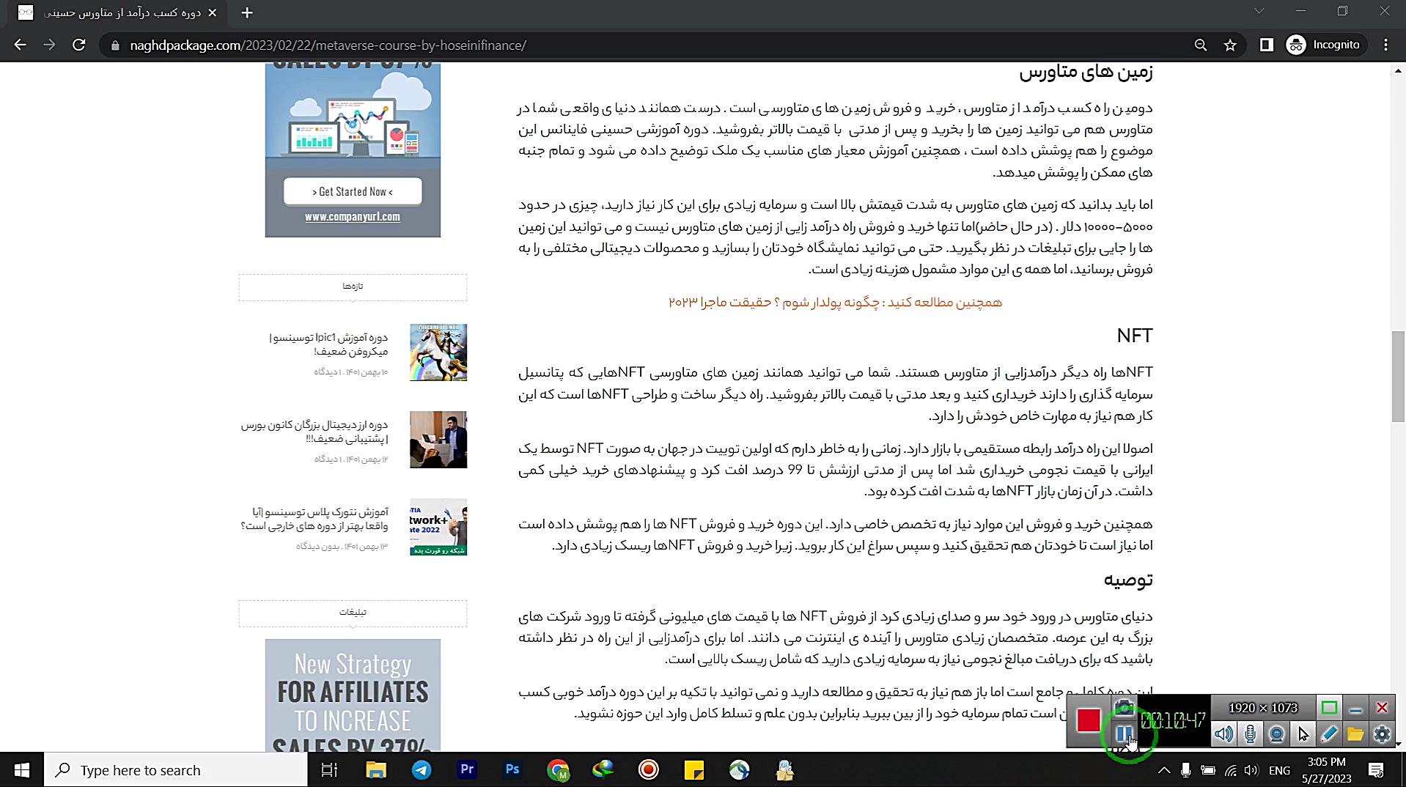This screenshot has height=787, width=1406.
Task: Open the drawing pencil tool in recorder
Action: (x=1329, y=734)
